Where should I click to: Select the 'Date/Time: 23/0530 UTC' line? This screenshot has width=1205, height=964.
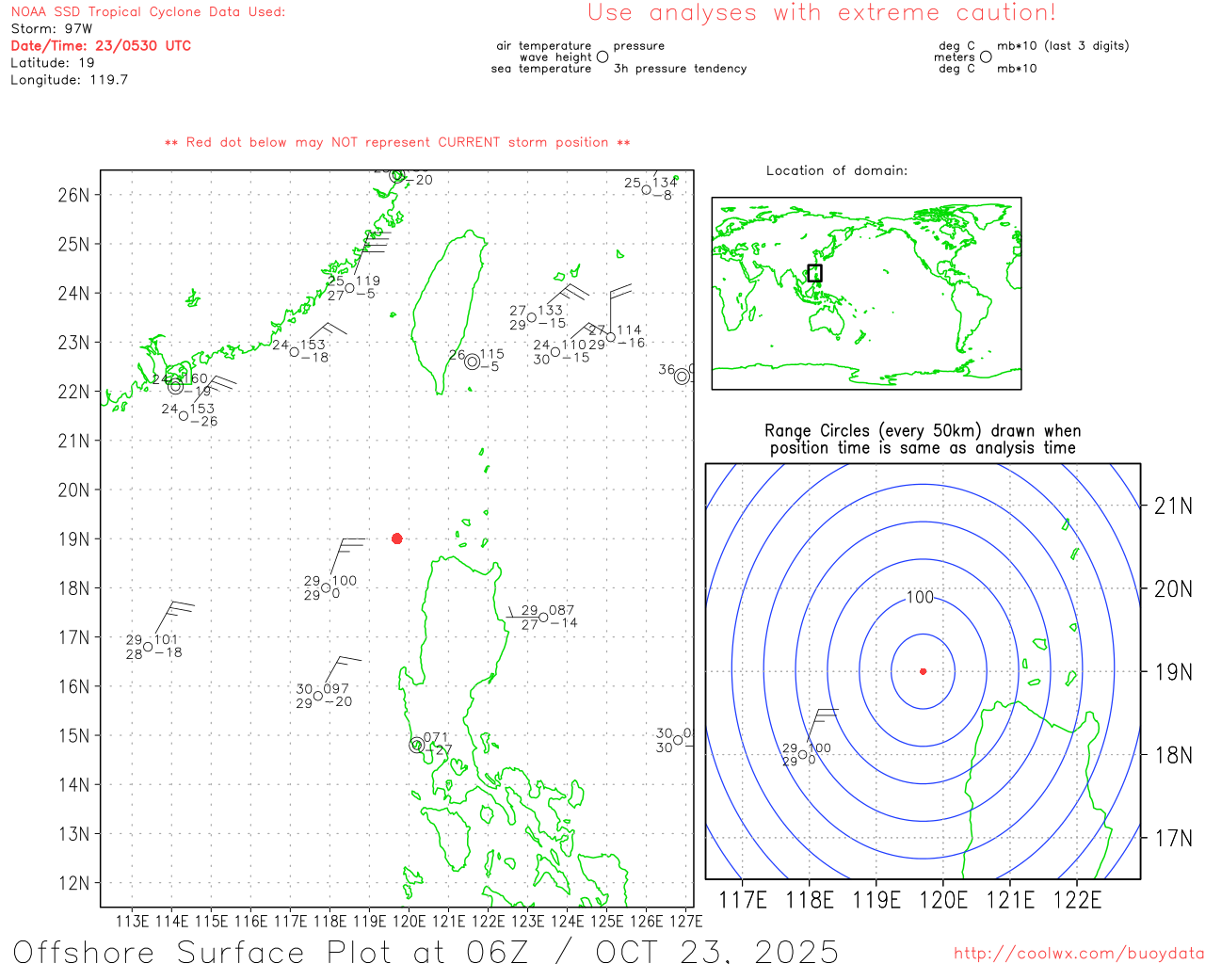tap(101, 46)
